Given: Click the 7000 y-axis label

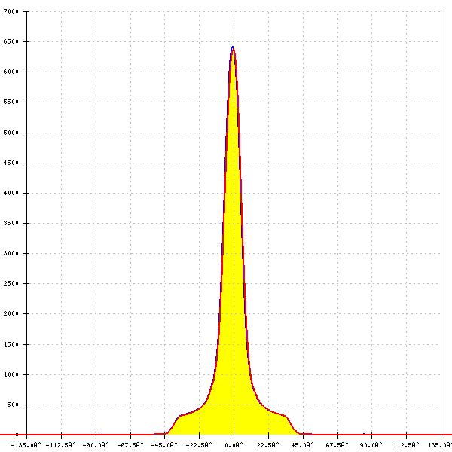Looking at the screenshot, I should (x=11, y=11).
